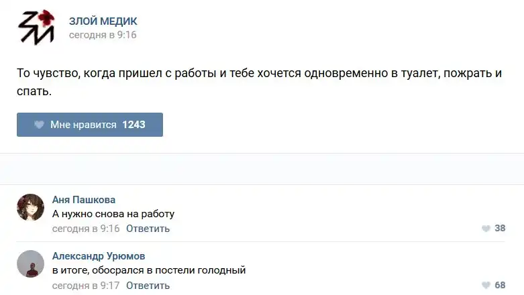Click the 9:17 timestamp on Александр Урюмов's comment
Viewport: 524px width, 295px height.
point(86,286)
